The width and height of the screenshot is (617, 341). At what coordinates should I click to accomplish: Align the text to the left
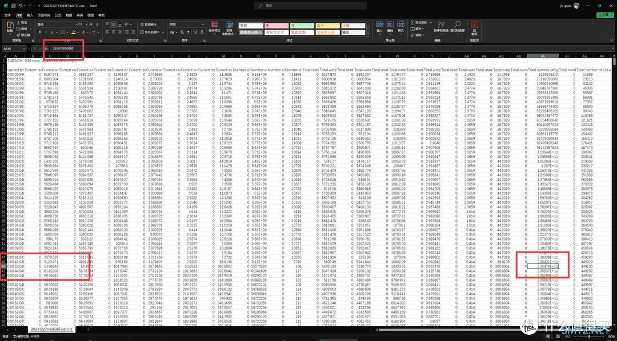pos(107,32)
